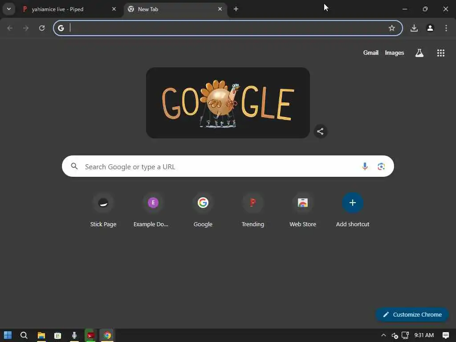The width and height of the screenshot is (456, 342).
Task: Open the Trending shortcut
Action: coord(253,210)
